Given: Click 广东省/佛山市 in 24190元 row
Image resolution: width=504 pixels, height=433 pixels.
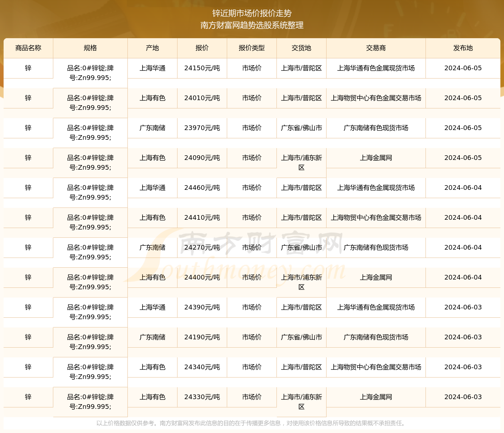Looking at the screenshot, I should tap(301, 337).
